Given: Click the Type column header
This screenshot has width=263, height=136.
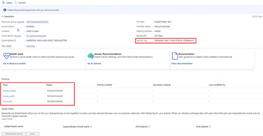Looking at the screenshot, I should coord(5,85).
